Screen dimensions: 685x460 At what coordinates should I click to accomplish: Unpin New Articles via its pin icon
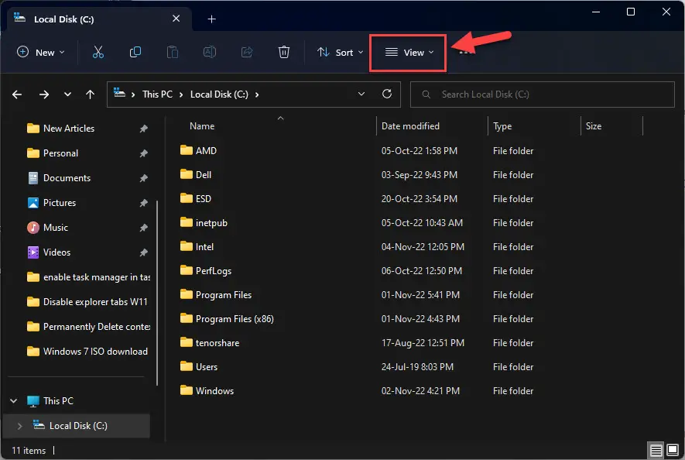coord(144,129)
